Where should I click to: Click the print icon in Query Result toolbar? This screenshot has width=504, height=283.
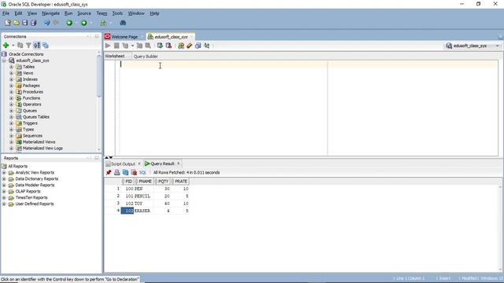point(117,173)
